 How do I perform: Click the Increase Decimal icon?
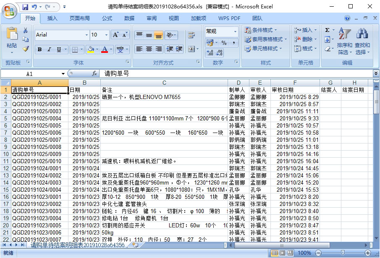[x=210, y=53]
